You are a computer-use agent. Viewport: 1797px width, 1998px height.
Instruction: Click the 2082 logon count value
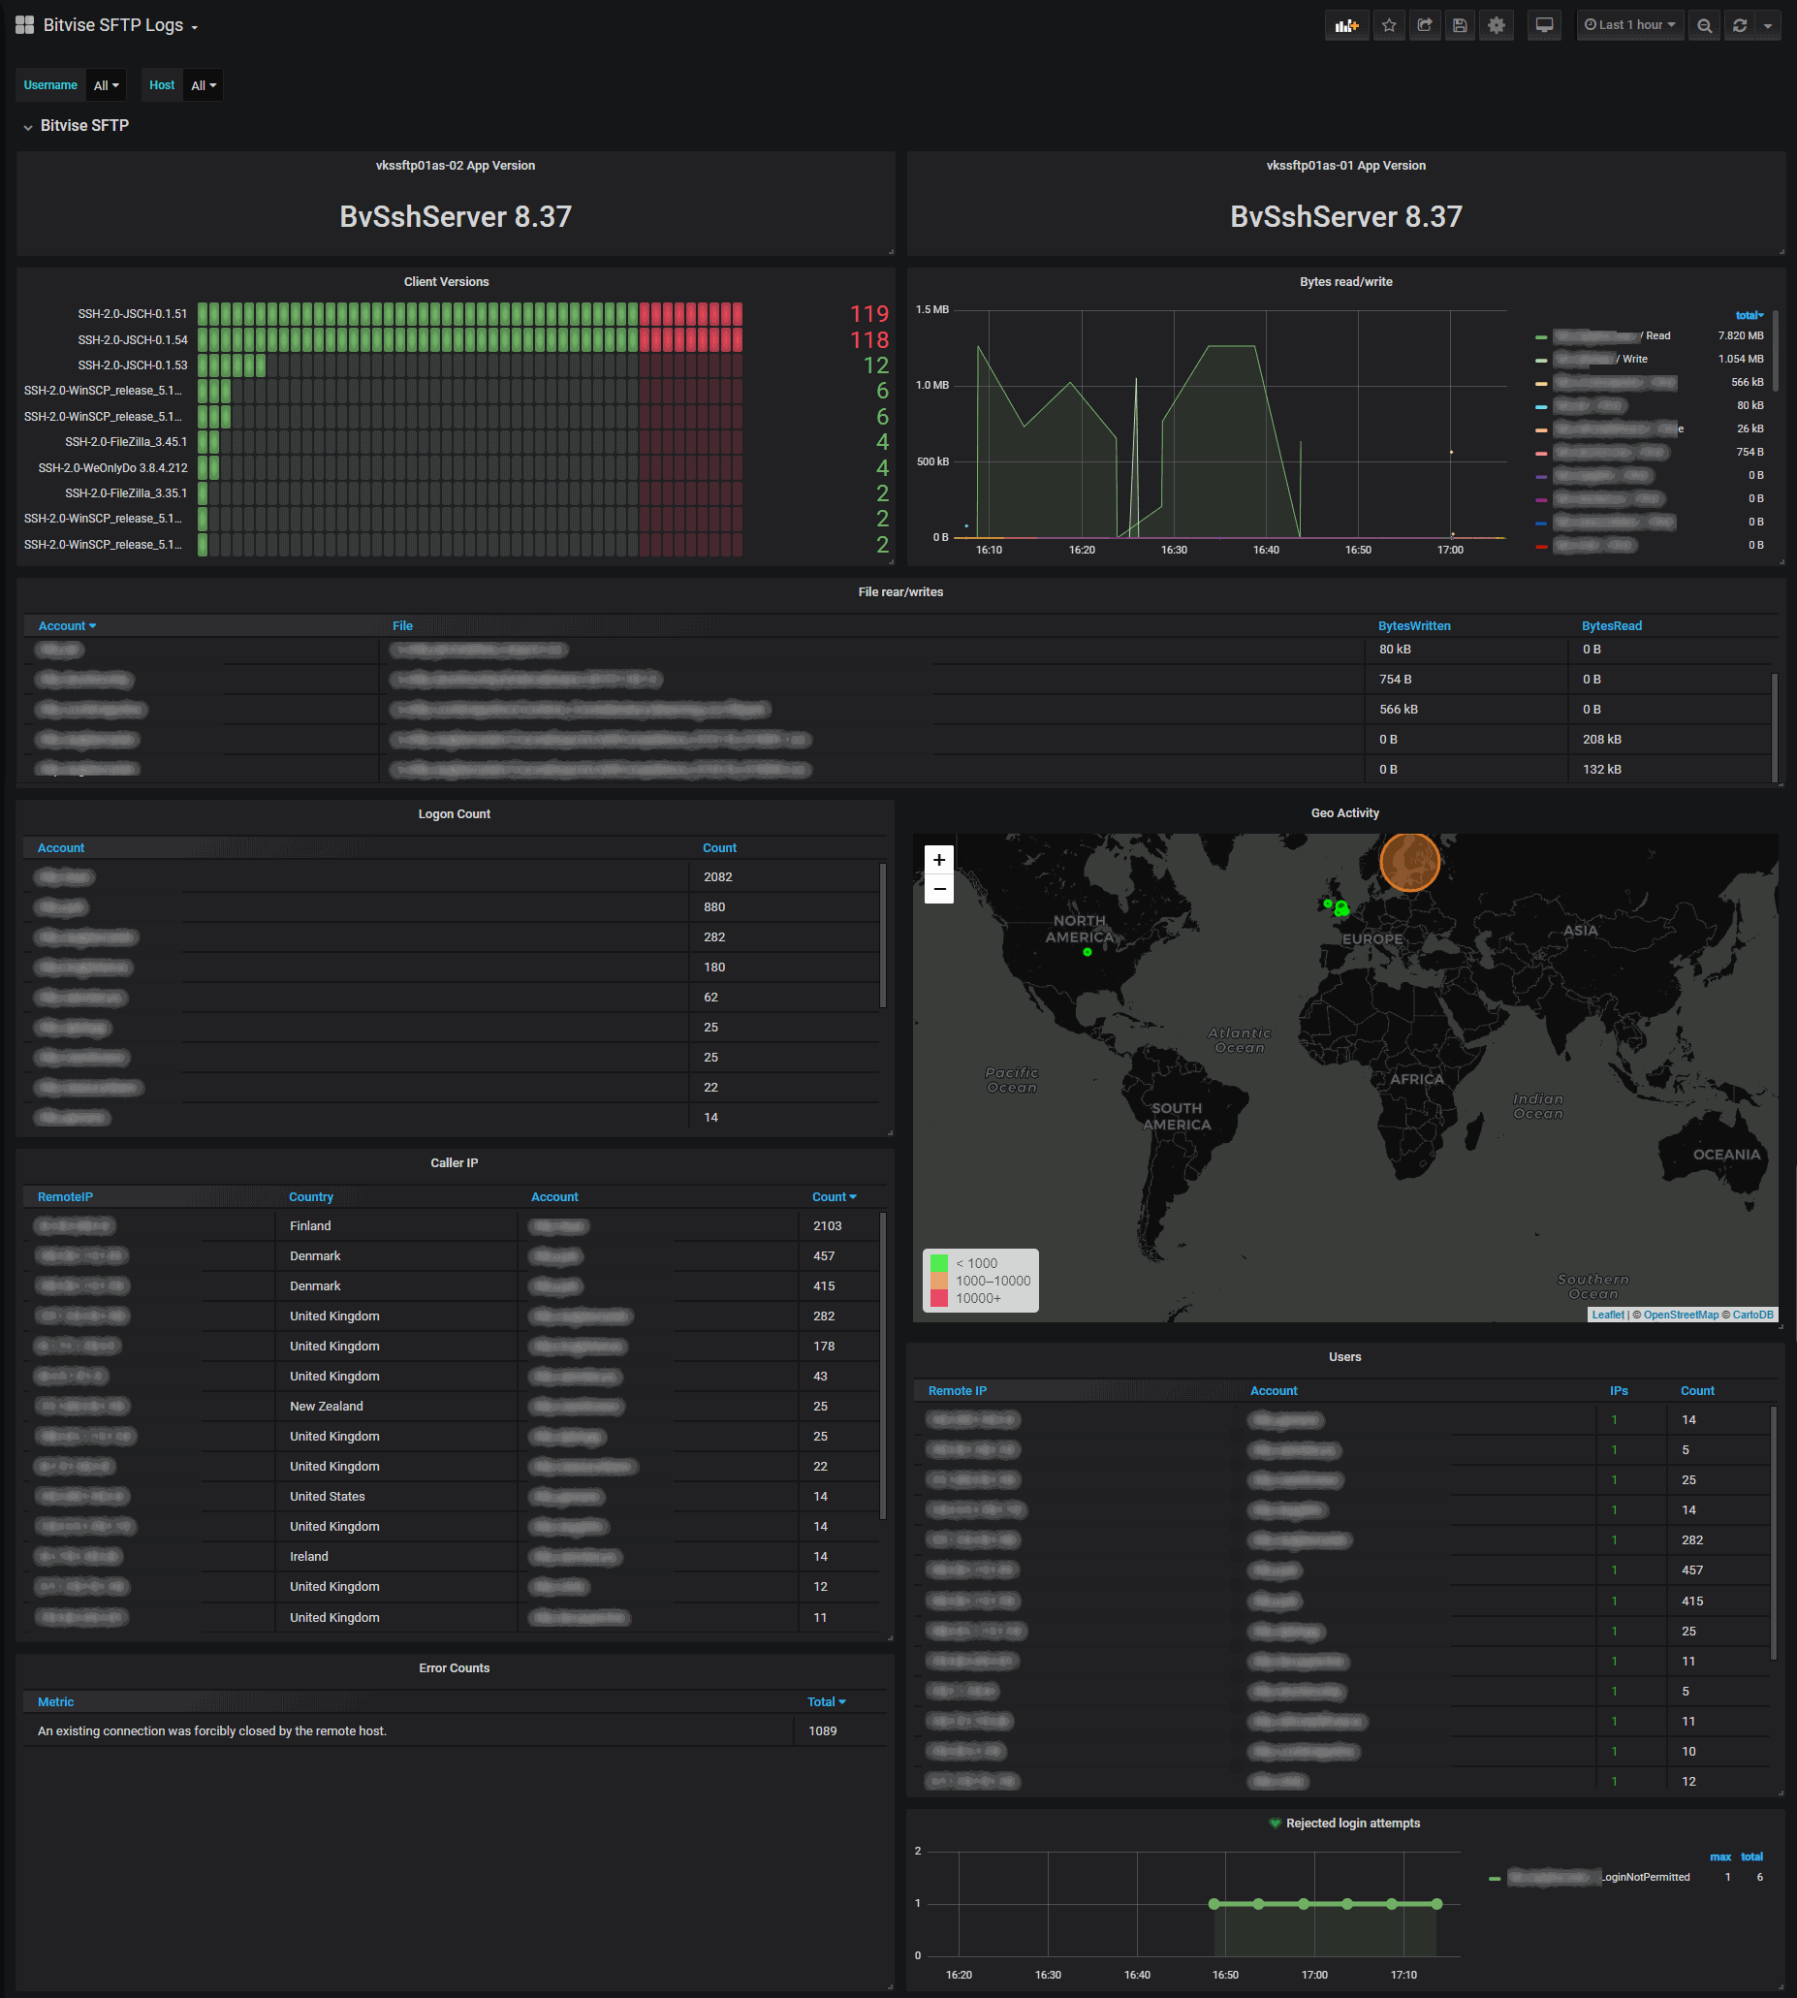[718, 877]
